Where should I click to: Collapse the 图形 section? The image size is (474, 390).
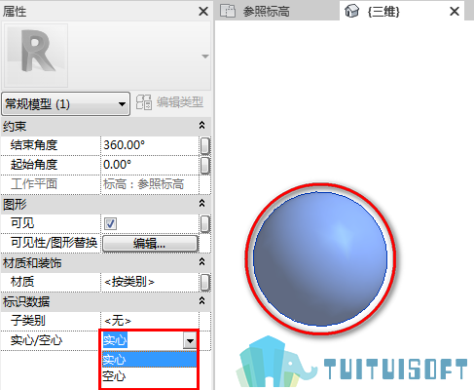click(x=201, y=204)
